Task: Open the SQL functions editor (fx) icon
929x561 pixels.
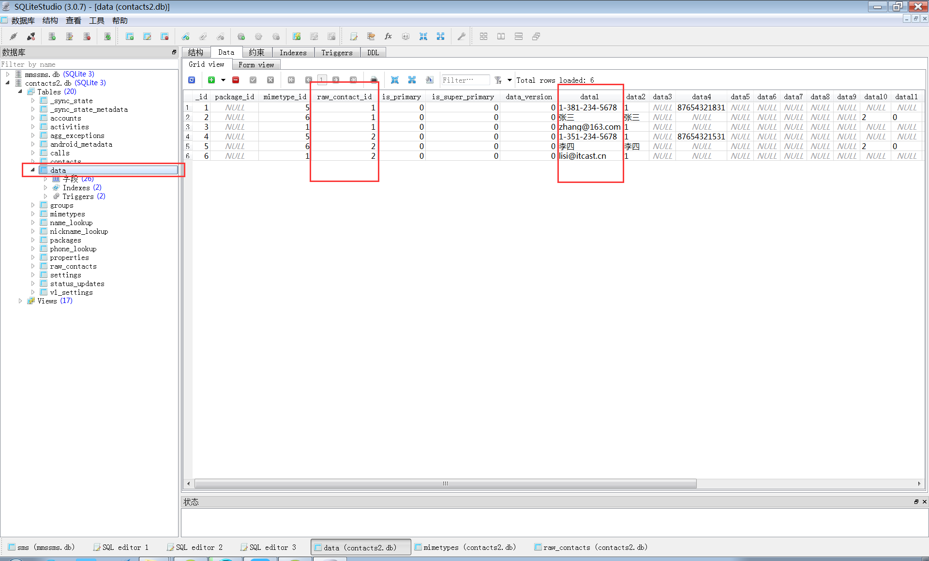Action: (388, 36)
